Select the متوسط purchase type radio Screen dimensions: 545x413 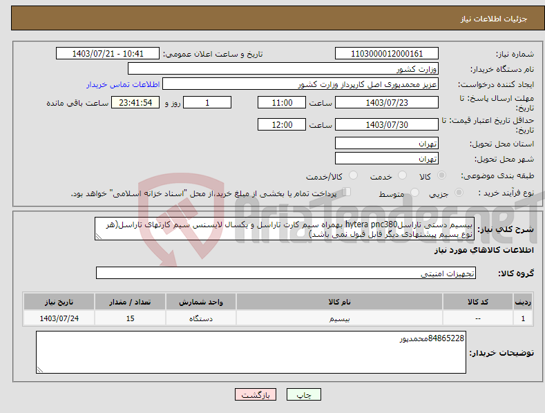pyautogui.click(x=414, y=192)
